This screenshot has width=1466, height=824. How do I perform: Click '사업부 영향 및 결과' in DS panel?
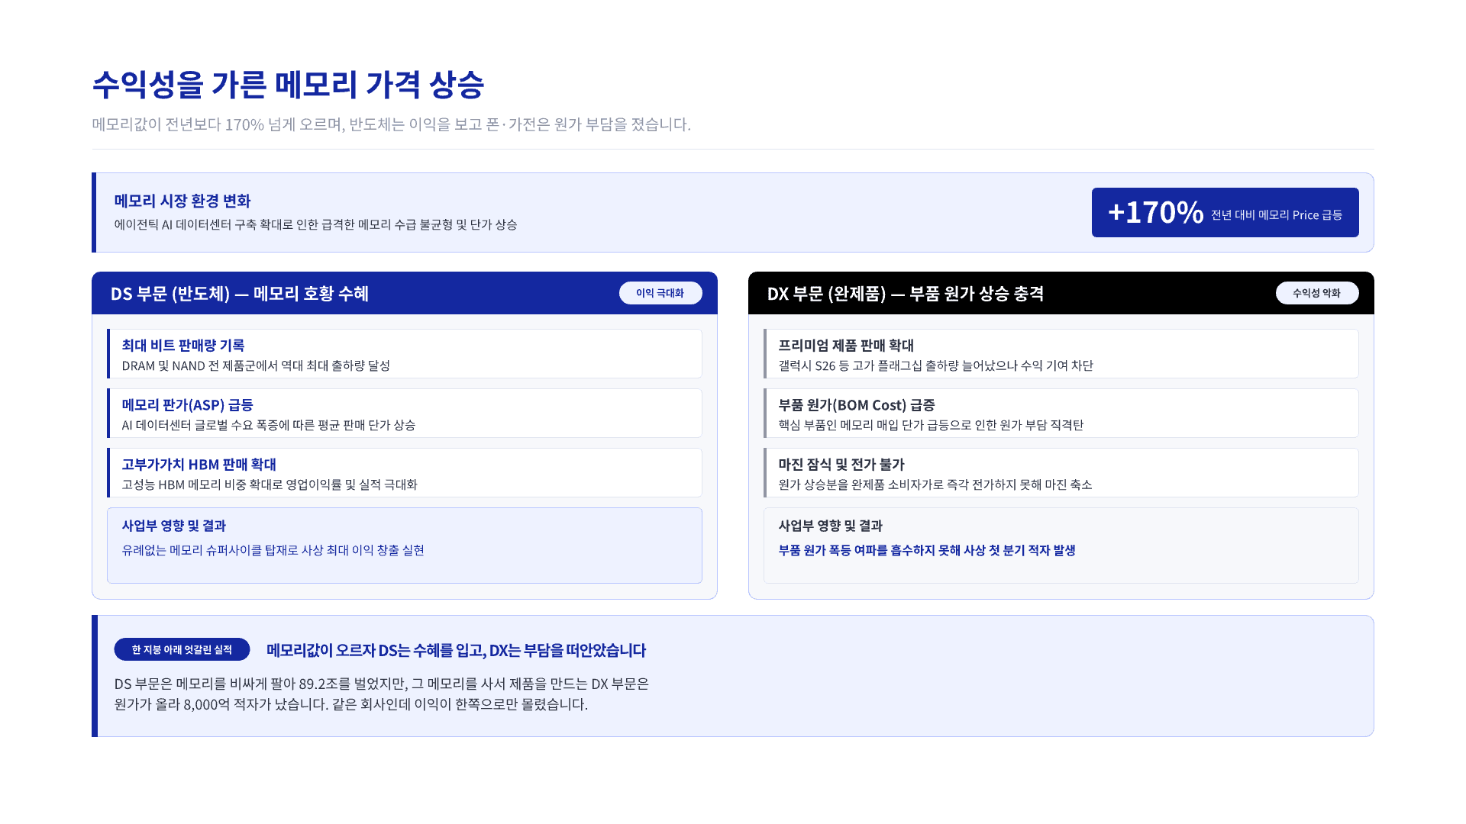(173, 526)
